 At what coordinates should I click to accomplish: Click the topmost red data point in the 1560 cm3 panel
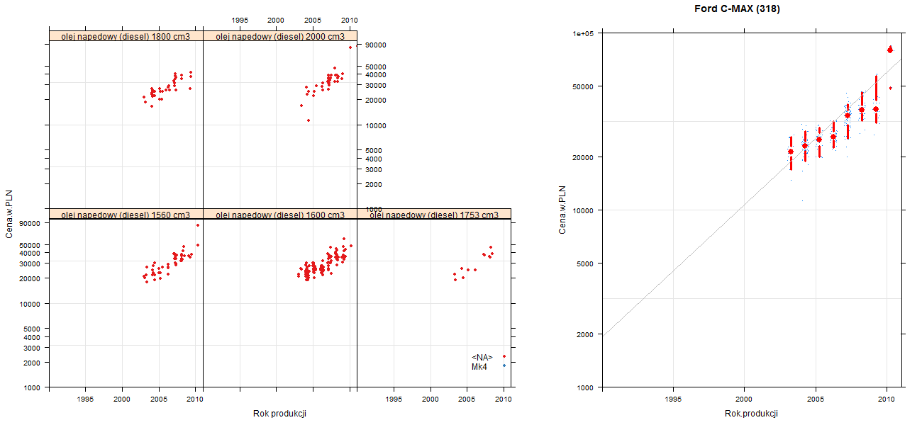click(x=198, y=225)
